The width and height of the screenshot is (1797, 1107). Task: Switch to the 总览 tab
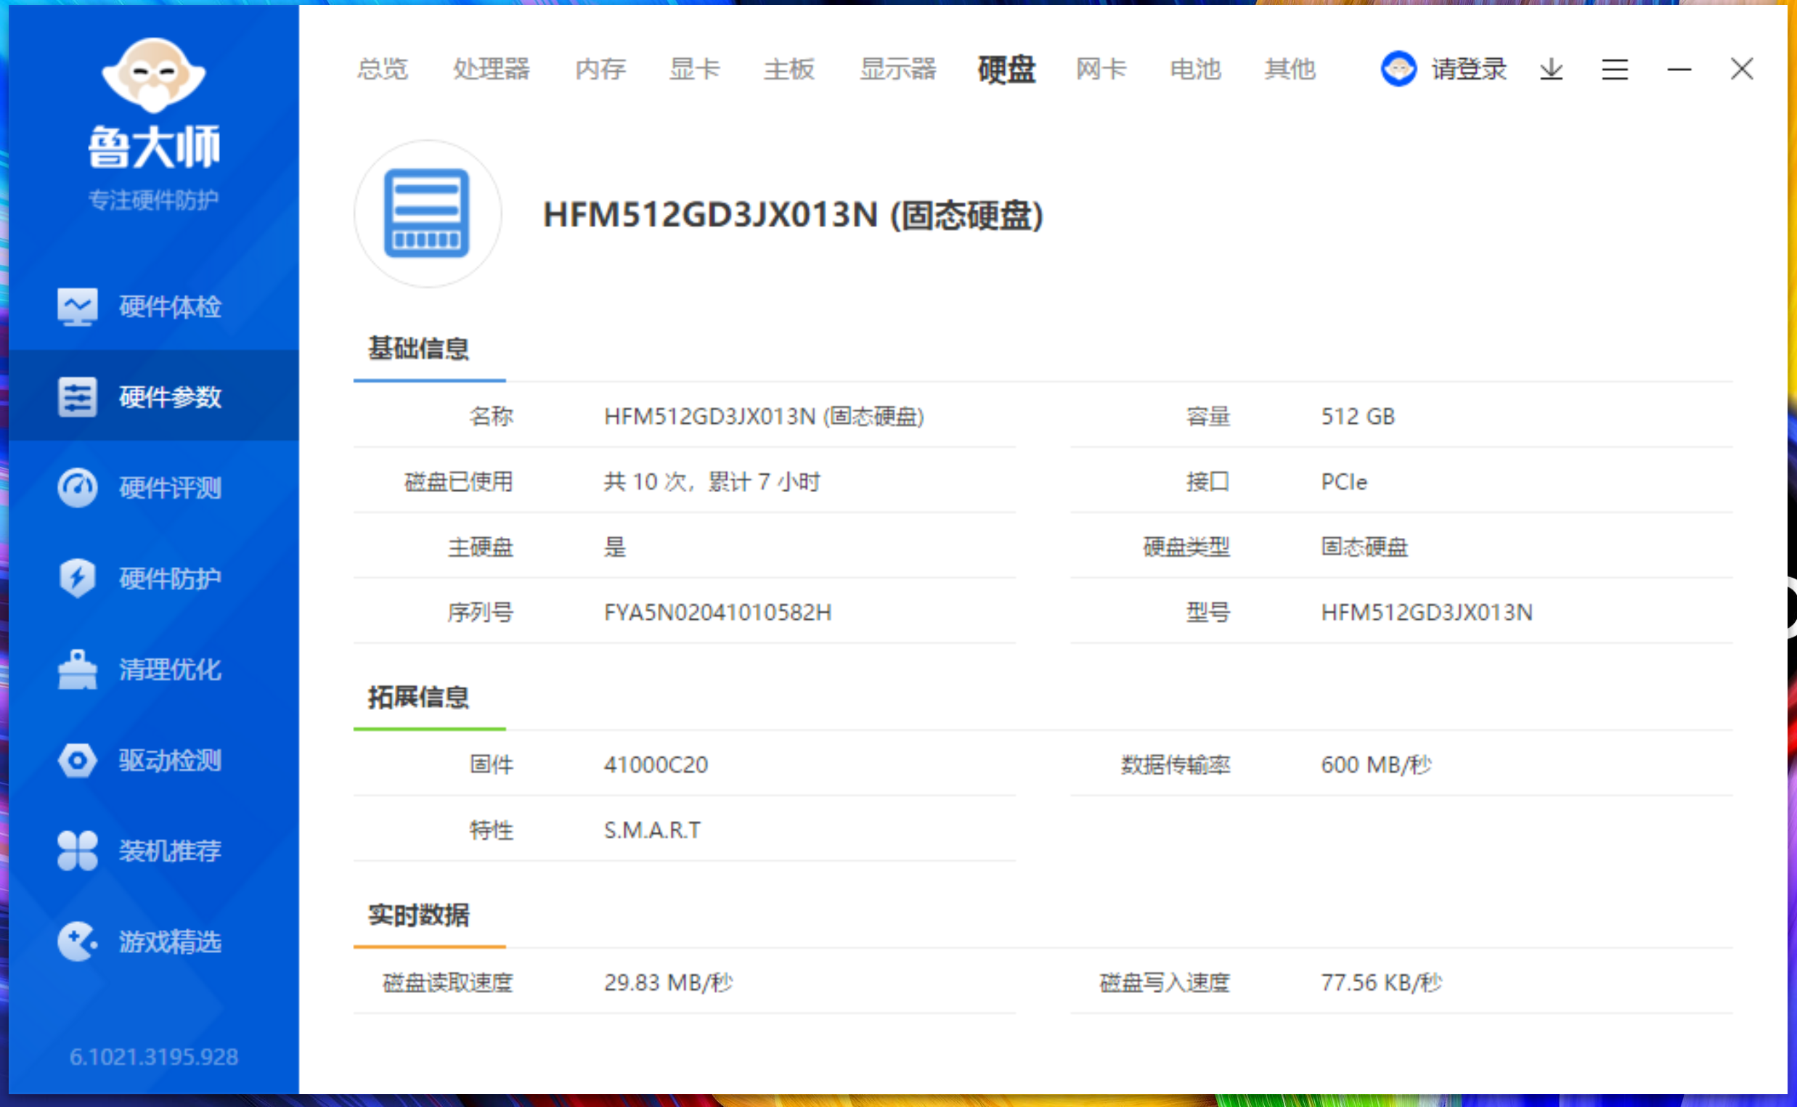coord(382,69)
